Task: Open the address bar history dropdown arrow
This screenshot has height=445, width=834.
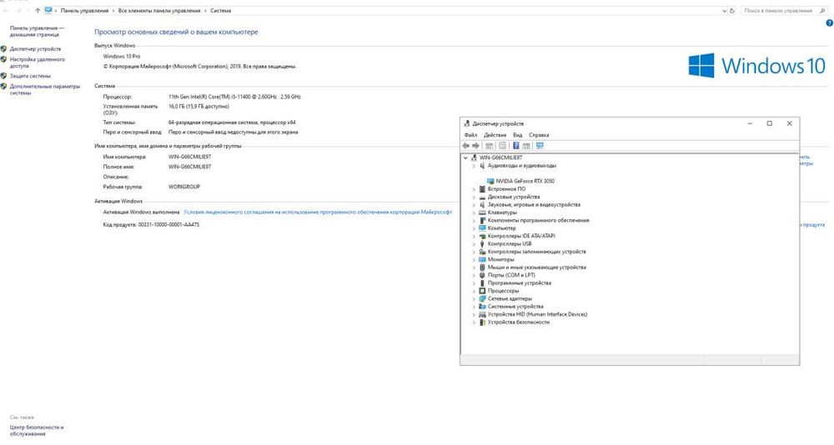Action: [725, 11]
